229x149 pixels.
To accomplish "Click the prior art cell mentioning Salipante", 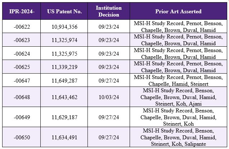I will (178, 137).
